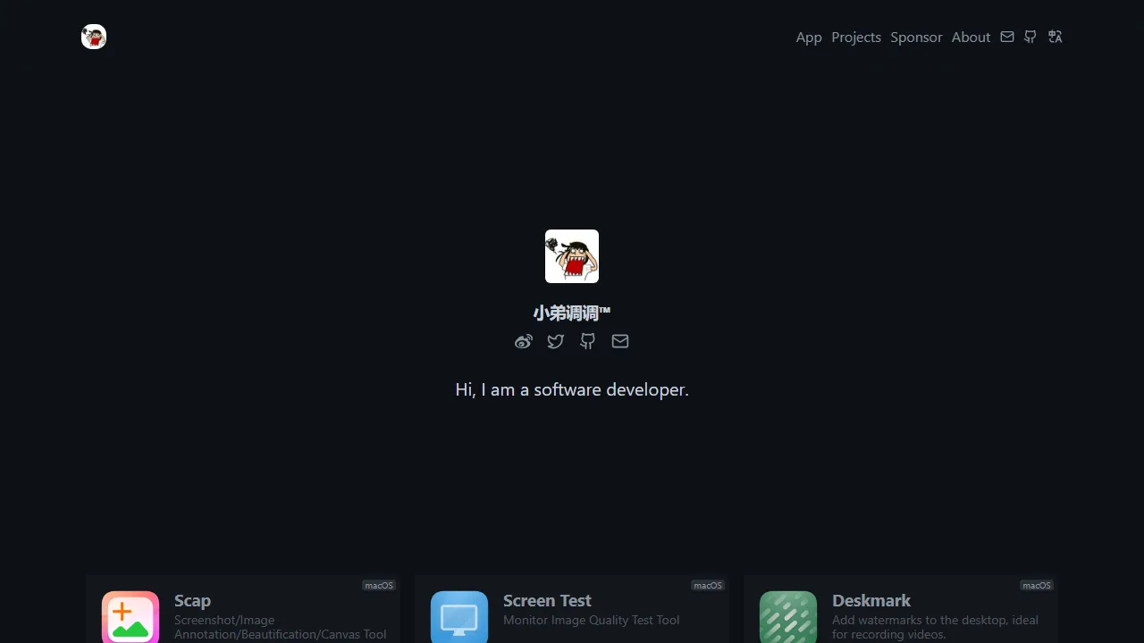
Task: Open the Scap app icon
Action: (x=130, y=616)
